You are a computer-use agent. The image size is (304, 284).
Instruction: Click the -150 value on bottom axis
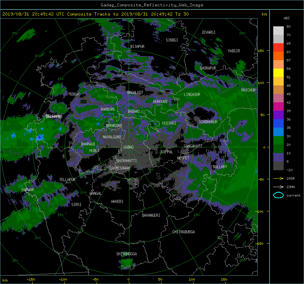point(31,279)
